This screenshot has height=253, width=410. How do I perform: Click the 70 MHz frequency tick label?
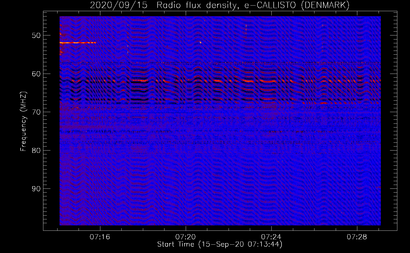36,112
